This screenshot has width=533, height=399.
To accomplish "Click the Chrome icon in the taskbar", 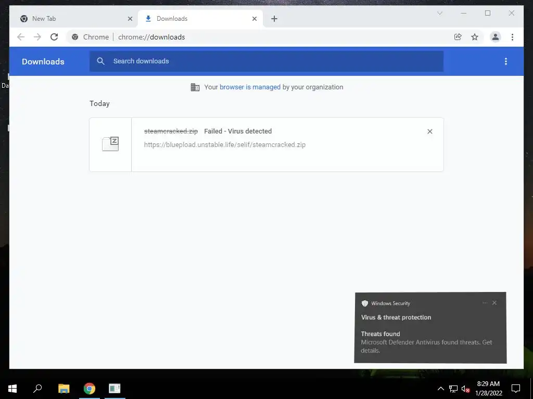I will [x=90, y=389].
